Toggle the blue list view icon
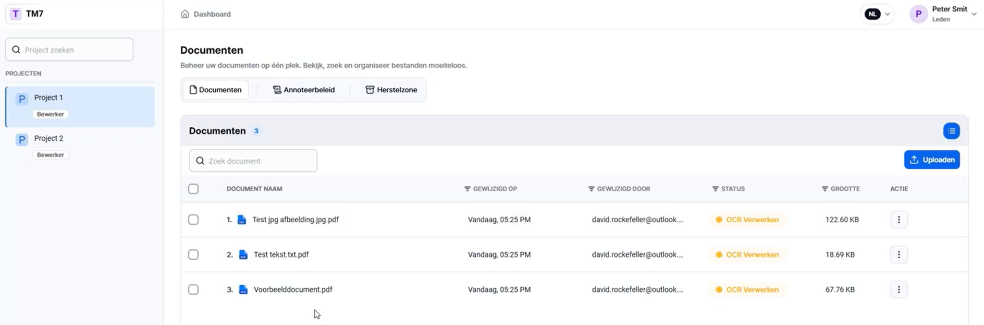This screenshot has height=325, width=984. (951, 131)
